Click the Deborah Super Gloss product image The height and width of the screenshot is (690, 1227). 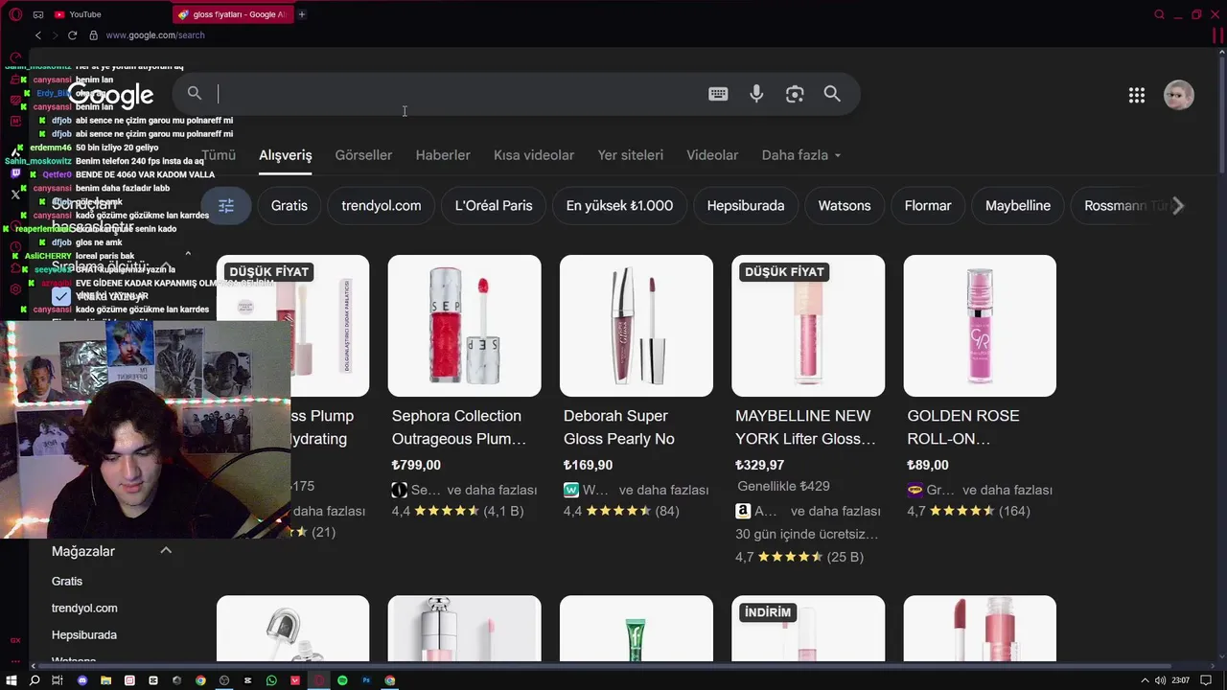pos(637,326)
